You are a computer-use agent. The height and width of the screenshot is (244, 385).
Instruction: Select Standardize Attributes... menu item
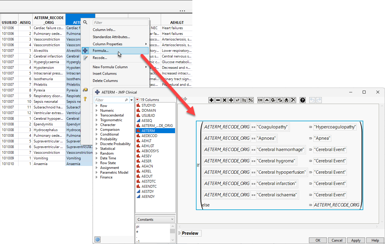(x=111, y=37)
